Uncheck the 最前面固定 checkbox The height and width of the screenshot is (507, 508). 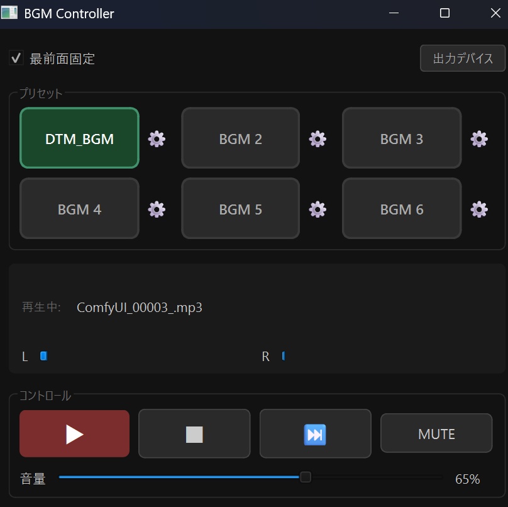coord(16,58)
